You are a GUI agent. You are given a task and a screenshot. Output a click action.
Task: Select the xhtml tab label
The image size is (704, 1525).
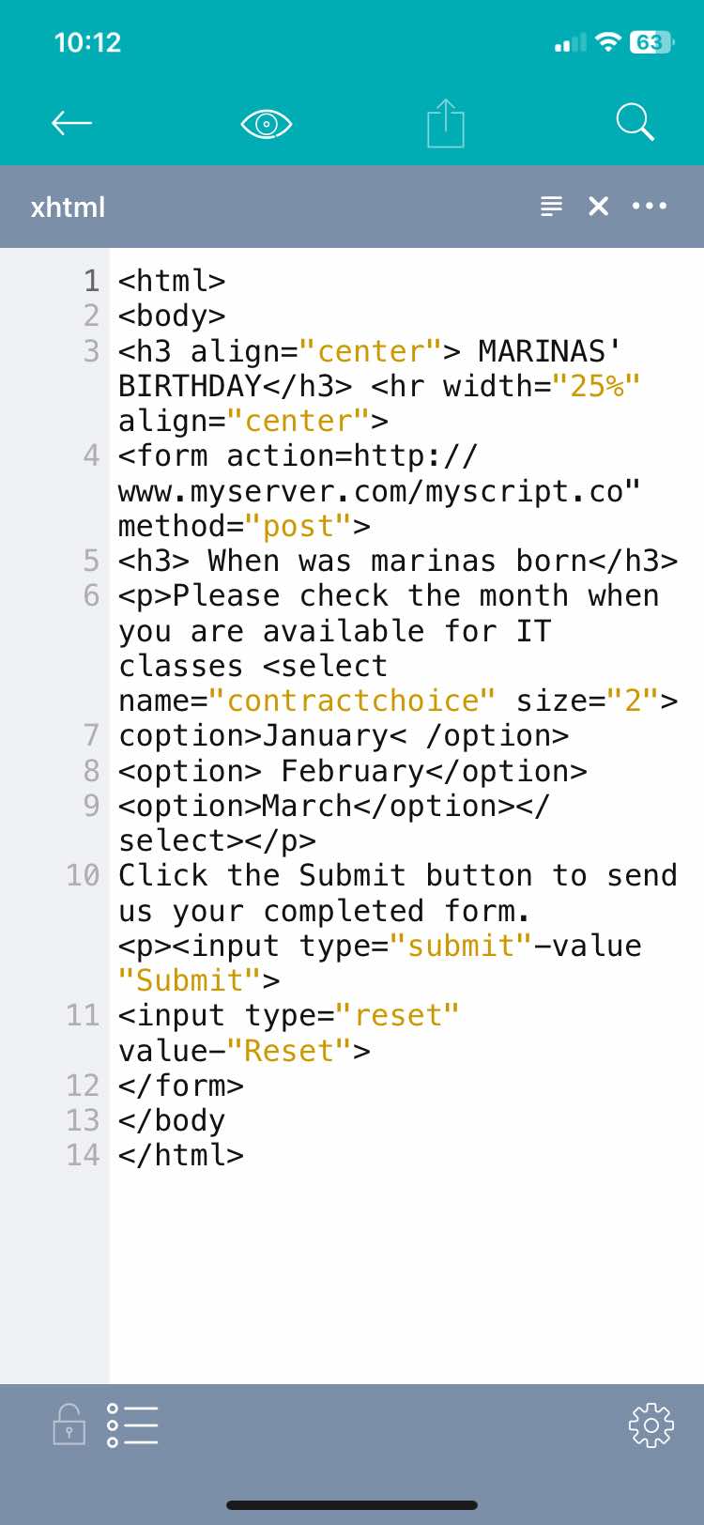(x=68, y=207)
